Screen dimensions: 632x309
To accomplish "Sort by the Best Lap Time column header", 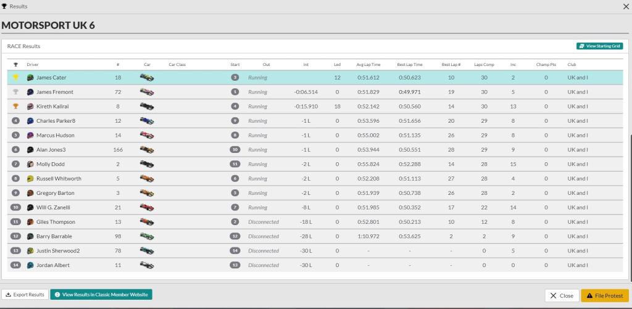I will click(410, 64).
